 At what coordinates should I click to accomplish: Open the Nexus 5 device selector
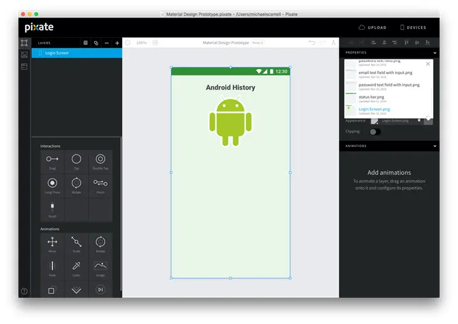coord(258,42)
